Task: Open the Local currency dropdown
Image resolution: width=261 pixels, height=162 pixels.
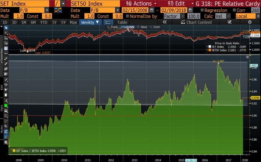Action: [258, 16]
